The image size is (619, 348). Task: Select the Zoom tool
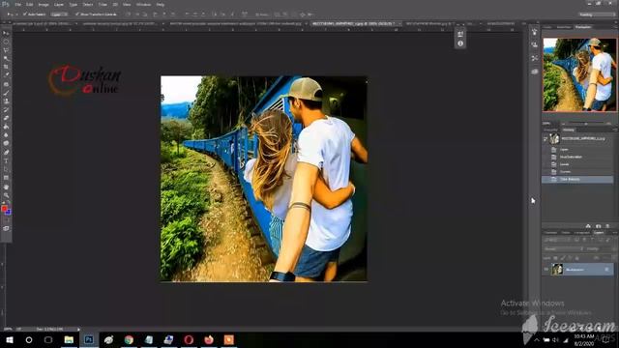[x=6, y=195]
